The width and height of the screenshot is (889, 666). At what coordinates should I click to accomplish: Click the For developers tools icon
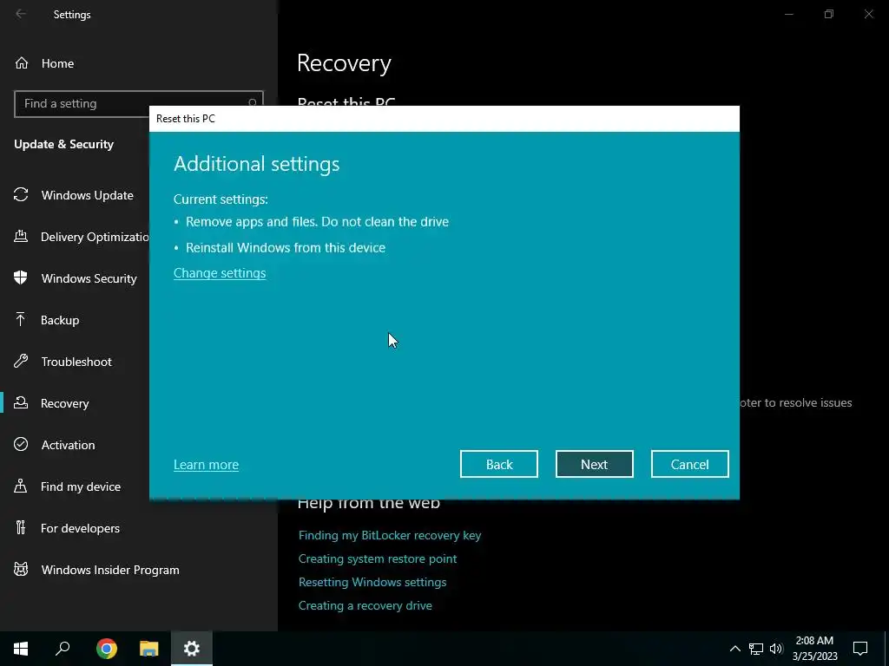(21, 528)
